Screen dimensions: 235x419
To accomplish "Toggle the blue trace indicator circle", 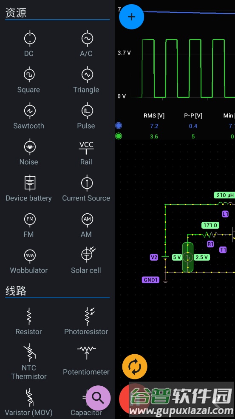I will (119, 126).
